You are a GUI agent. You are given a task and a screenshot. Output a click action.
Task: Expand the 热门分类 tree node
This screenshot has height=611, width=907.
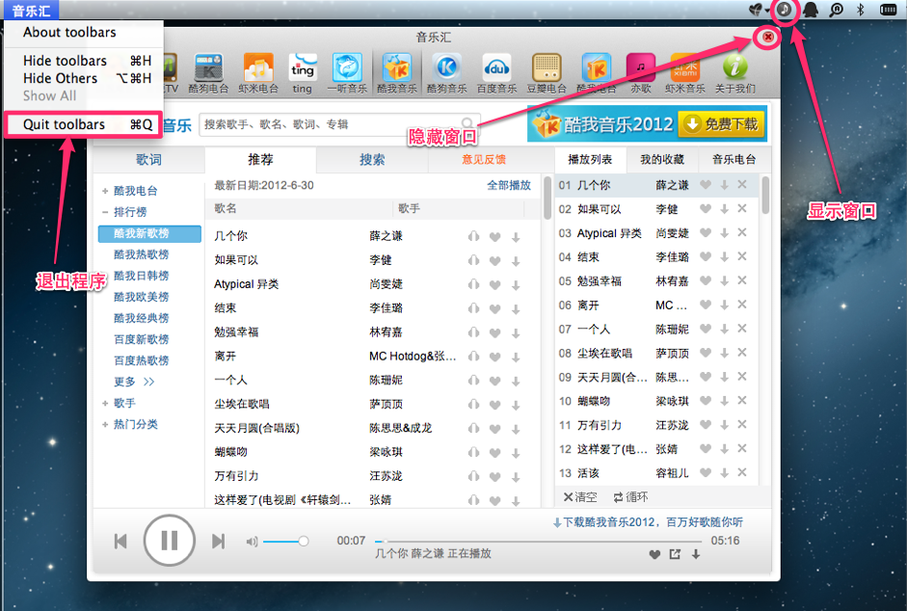click(x=105, y=424)
